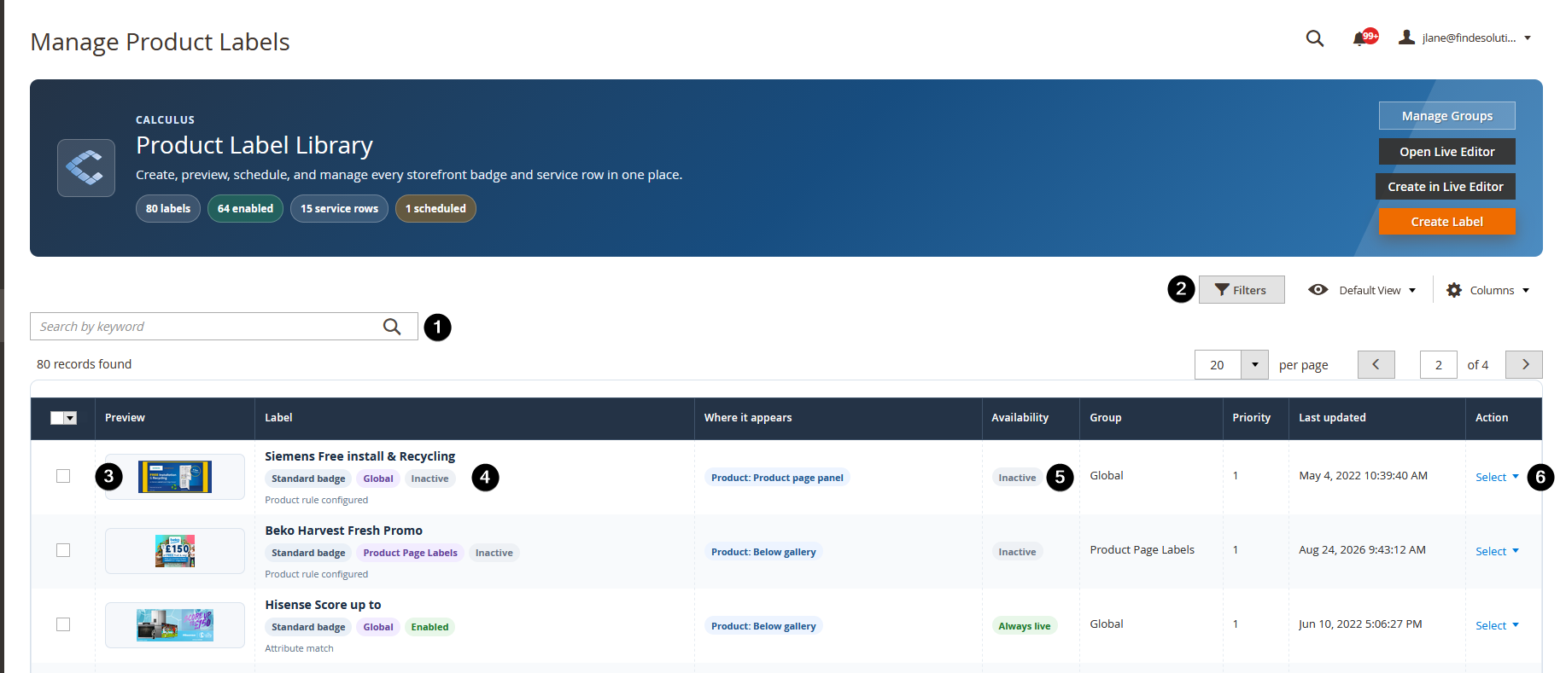Click the Calculus logo icon
This screenshot has height=673, width=1566.
click(86, 168)
